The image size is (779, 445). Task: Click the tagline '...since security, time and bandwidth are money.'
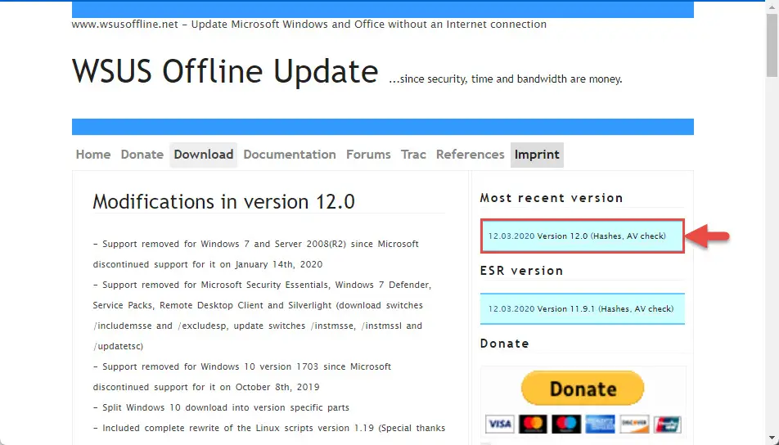(505, 79)
